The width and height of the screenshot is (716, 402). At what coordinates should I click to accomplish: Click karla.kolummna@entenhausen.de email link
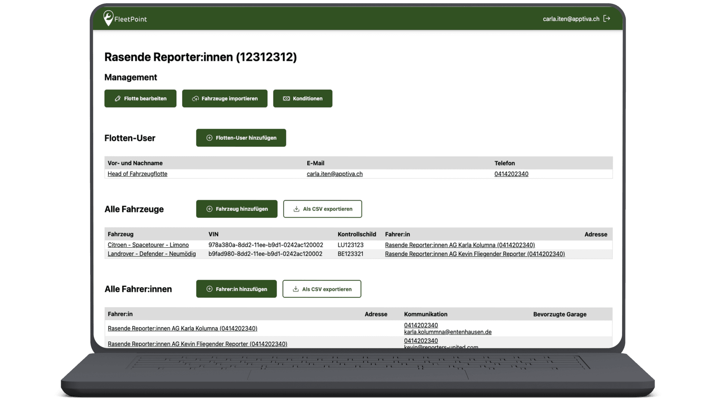(447, 332)
